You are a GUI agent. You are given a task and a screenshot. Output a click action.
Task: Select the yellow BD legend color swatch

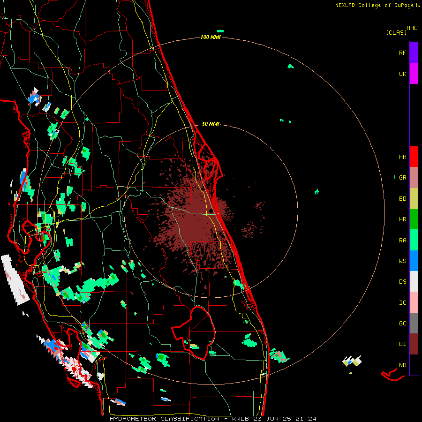414,199
